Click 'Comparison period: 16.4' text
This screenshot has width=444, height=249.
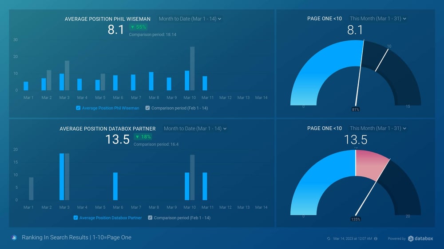tap(156, 144)
